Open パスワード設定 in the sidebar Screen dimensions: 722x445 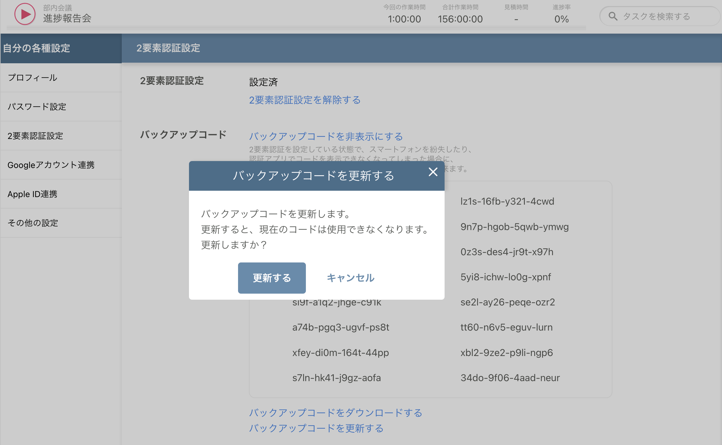point(37,107)
